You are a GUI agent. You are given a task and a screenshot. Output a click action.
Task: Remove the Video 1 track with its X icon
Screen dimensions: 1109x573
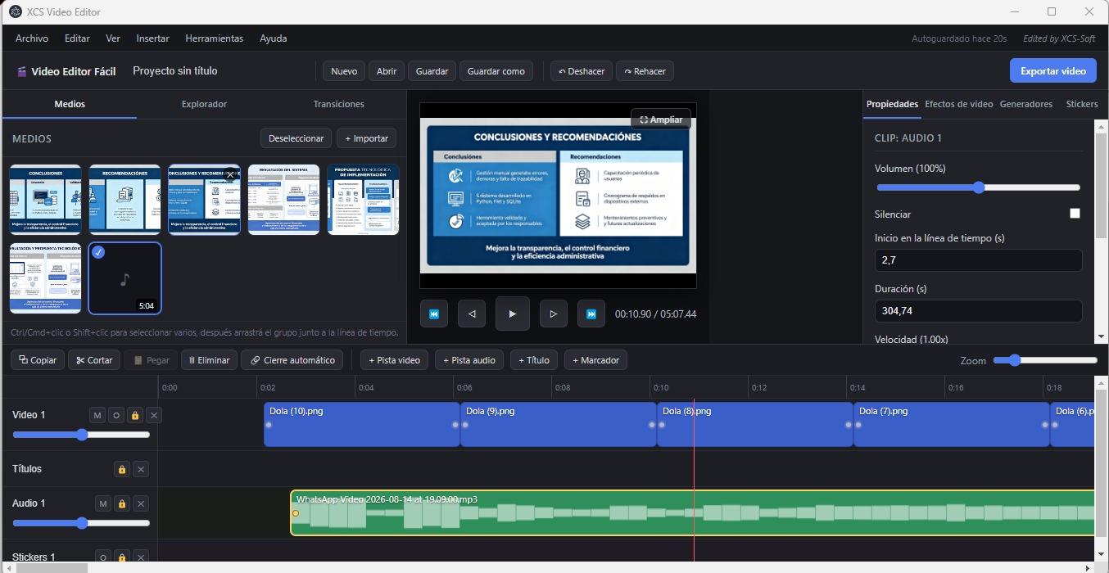[x=154, y=415]
